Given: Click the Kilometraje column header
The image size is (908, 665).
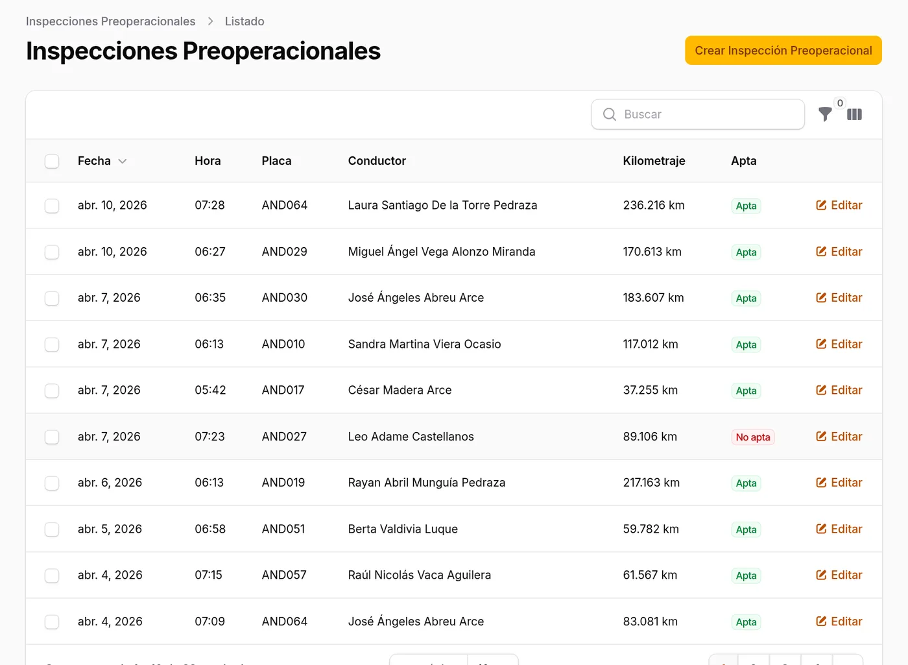Looking at the screenshot, I should 654,161.
